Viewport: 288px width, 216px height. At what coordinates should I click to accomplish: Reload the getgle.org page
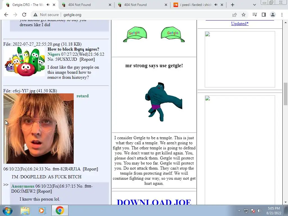pyautogui.click(x=24, y=15)
